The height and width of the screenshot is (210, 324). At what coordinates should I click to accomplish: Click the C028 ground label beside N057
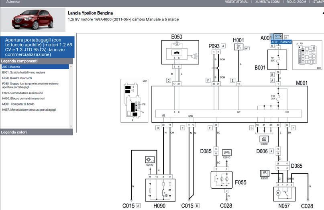(307, 206)
